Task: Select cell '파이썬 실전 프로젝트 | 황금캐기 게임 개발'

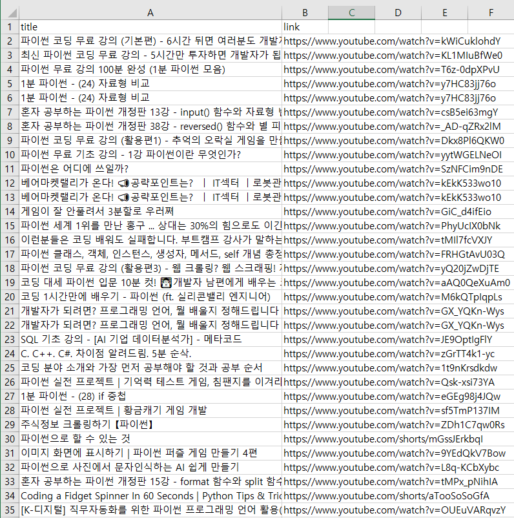Action: tap(150, 410)
